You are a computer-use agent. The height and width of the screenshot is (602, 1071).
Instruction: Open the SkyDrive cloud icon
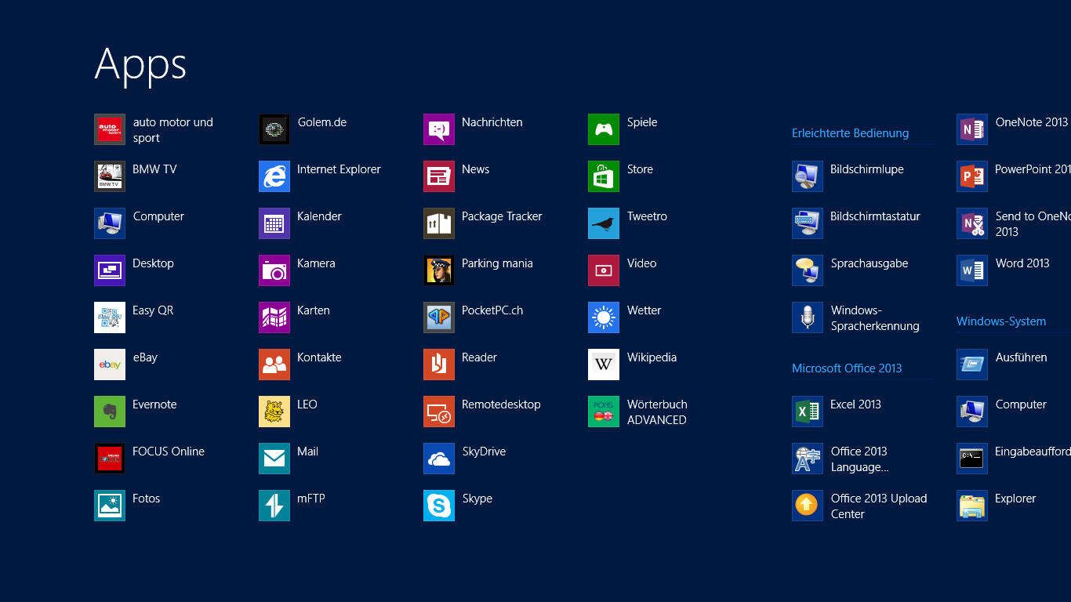[x=439, y=459]
